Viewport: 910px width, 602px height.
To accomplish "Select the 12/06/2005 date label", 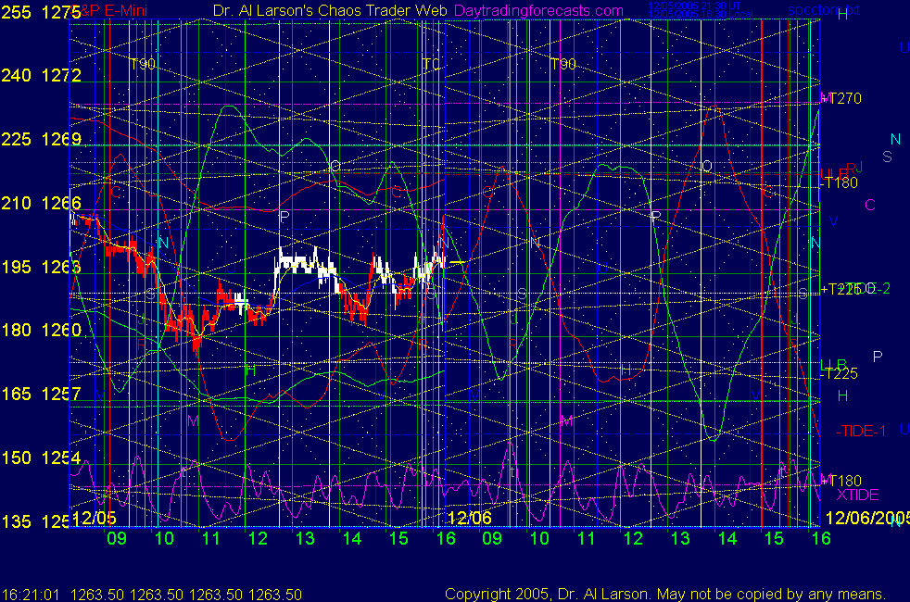I will 866,517.
